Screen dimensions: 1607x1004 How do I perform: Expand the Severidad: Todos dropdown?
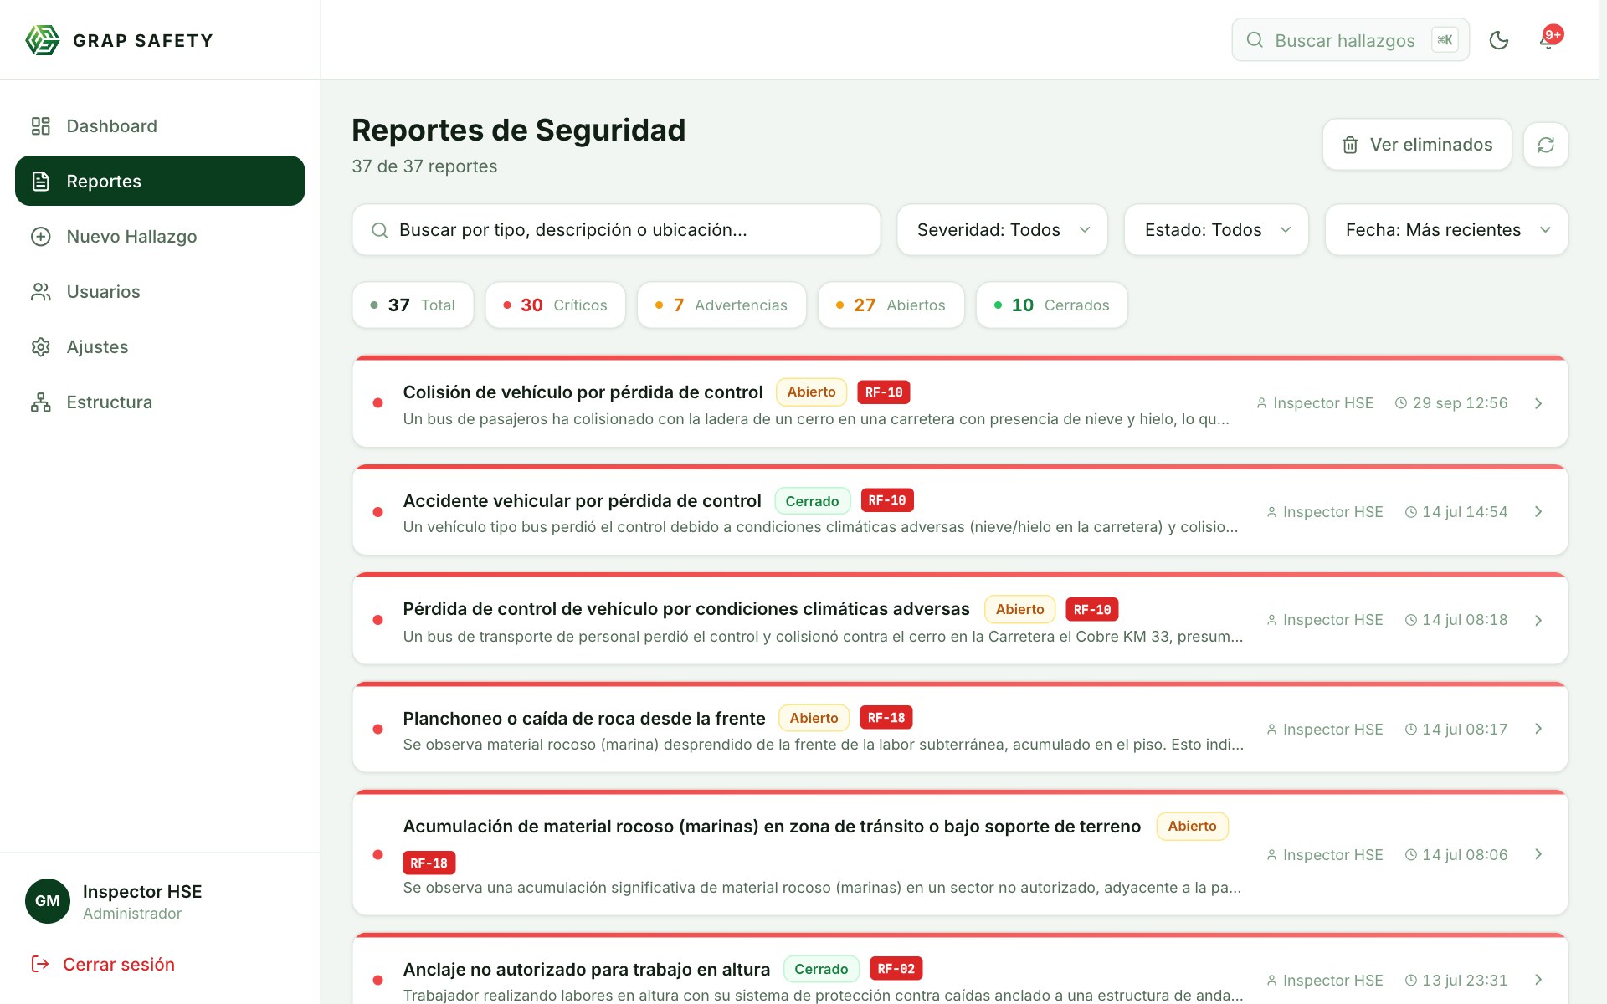click(x=1002, y=230)
